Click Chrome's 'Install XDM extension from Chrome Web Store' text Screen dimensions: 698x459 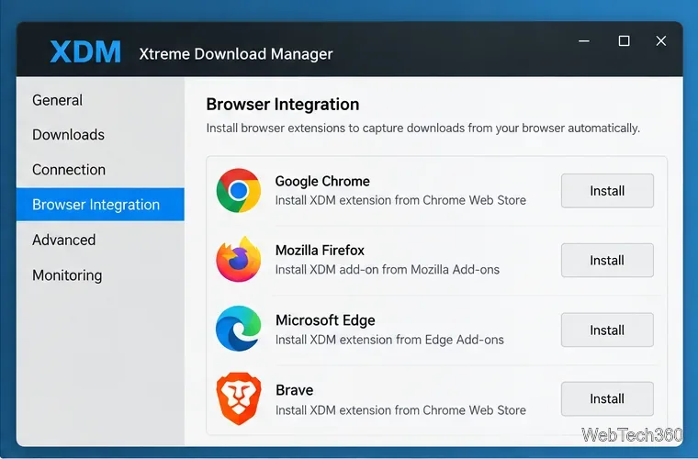click(400, 200)
